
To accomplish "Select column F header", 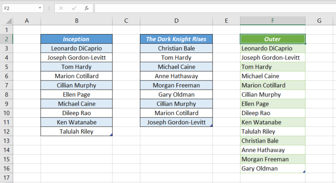I will [x=273, y=21].
